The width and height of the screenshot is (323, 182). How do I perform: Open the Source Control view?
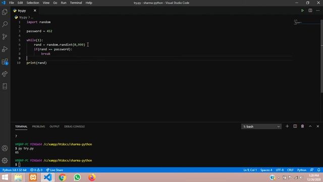[x=5, y=36]
